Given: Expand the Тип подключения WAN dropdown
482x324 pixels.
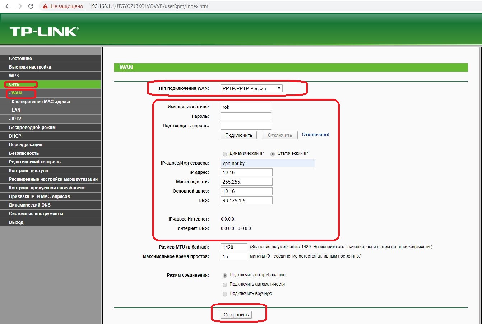Looking at the screenshot, I should (x=251, y=88).
